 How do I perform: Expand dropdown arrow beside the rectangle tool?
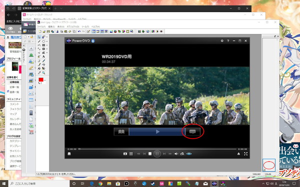46,45
